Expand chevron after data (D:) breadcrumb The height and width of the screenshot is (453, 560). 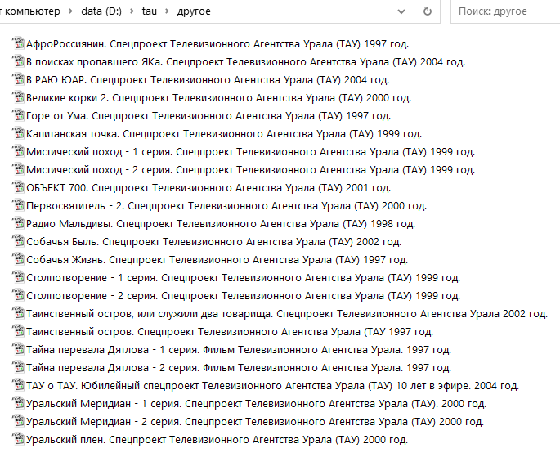(132, 11)
